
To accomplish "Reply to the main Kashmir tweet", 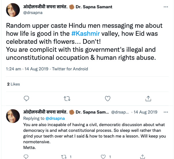I will [x=26, y=99].
